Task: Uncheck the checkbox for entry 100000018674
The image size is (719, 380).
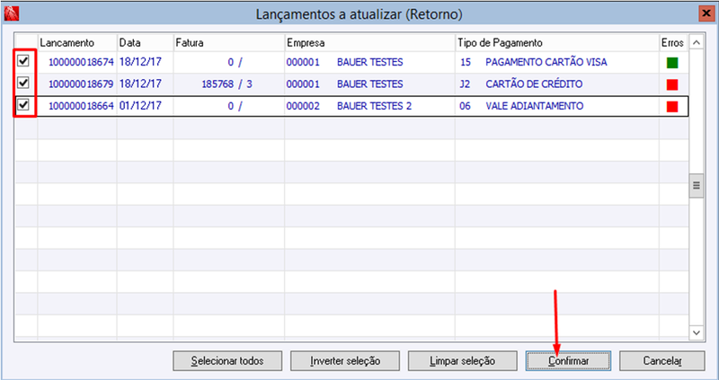Action: (23, 61)
